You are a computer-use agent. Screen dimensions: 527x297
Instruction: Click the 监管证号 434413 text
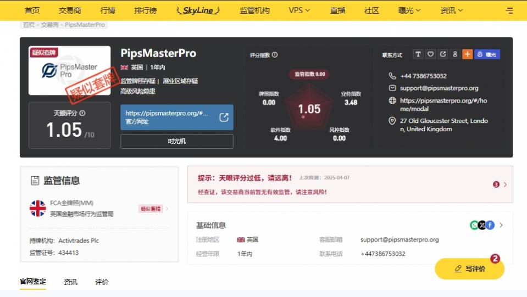tap(54, 253)
